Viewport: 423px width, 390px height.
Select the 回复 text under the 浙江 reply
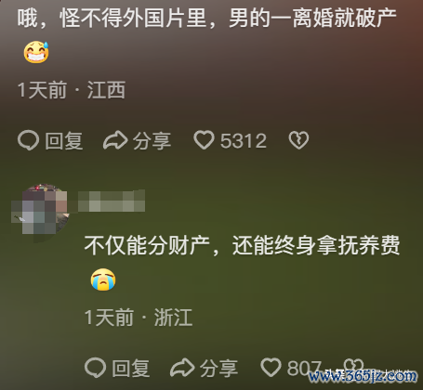[x=131, y=368]
